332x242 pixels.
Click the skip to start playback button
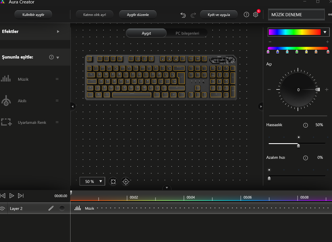(x=3, y=196)
